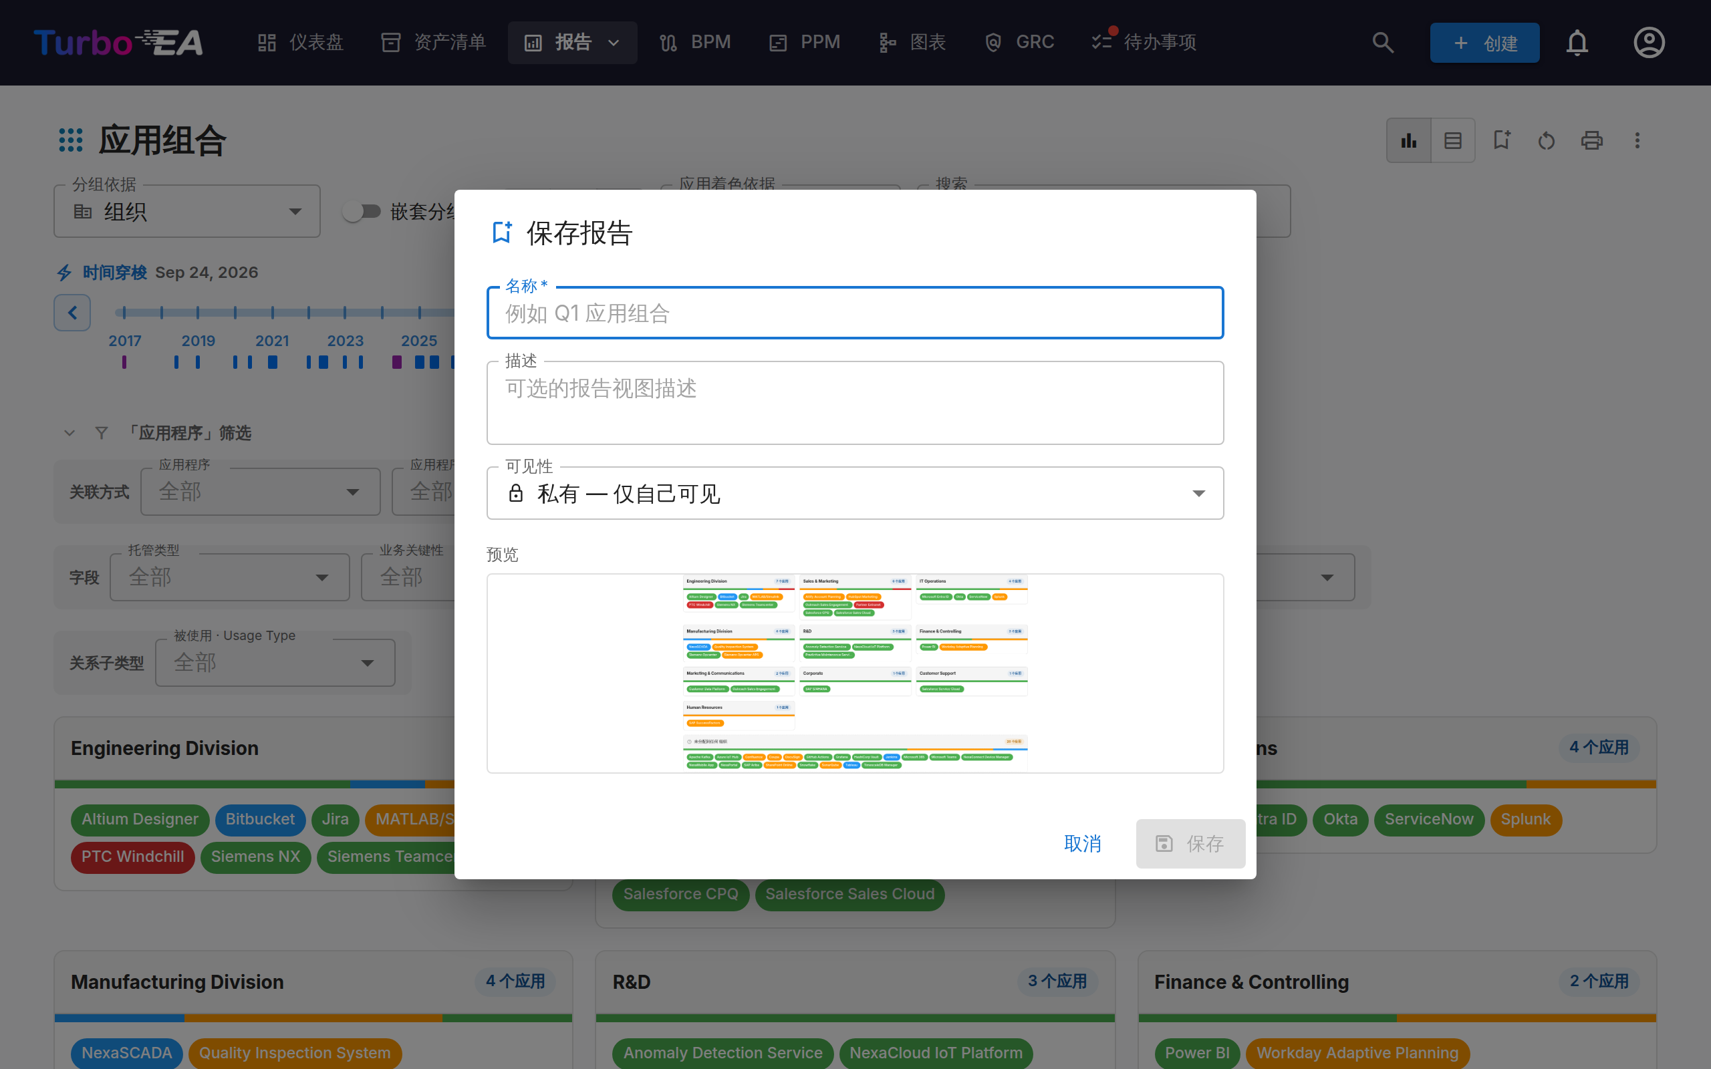
Task: Open the 资产清单 inventory menu item
Action: [433, 42]
